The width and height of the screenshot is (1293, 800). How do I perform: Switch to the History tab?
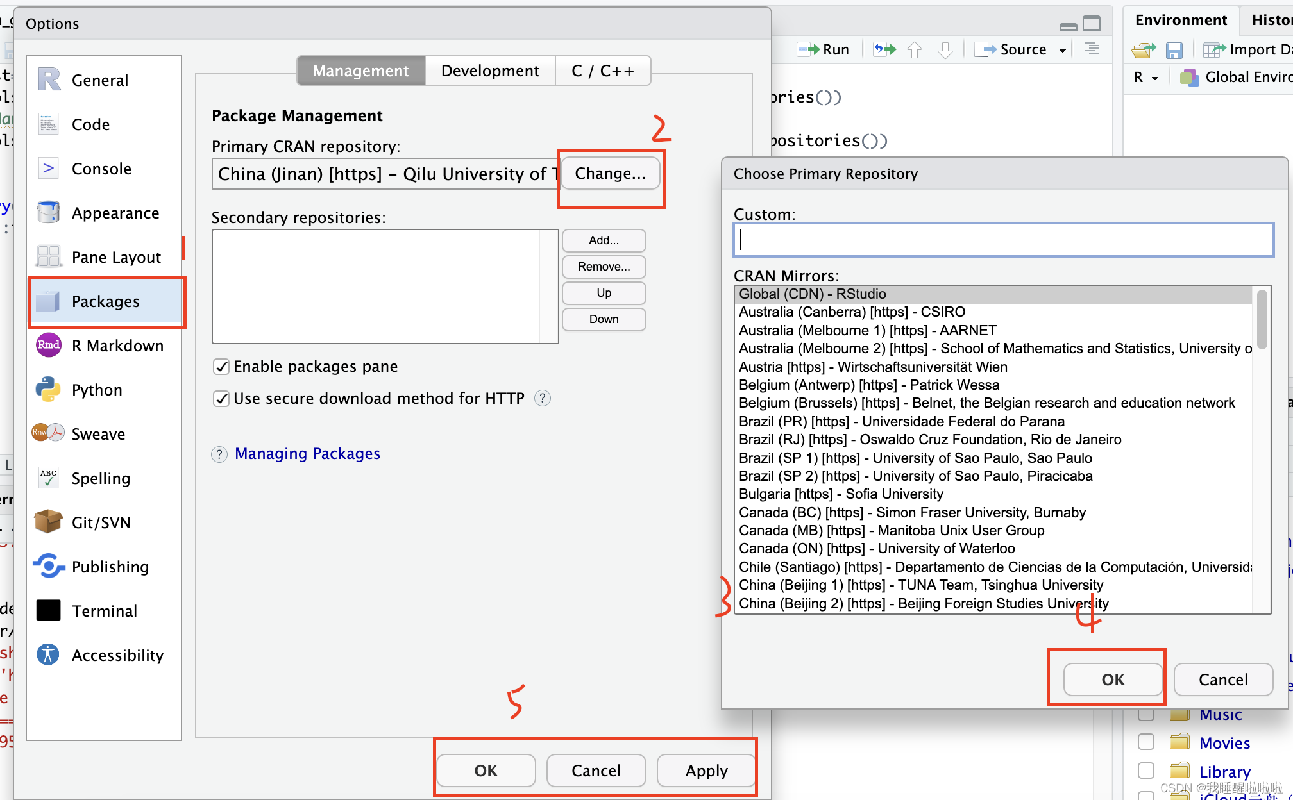click(1272, 20)
